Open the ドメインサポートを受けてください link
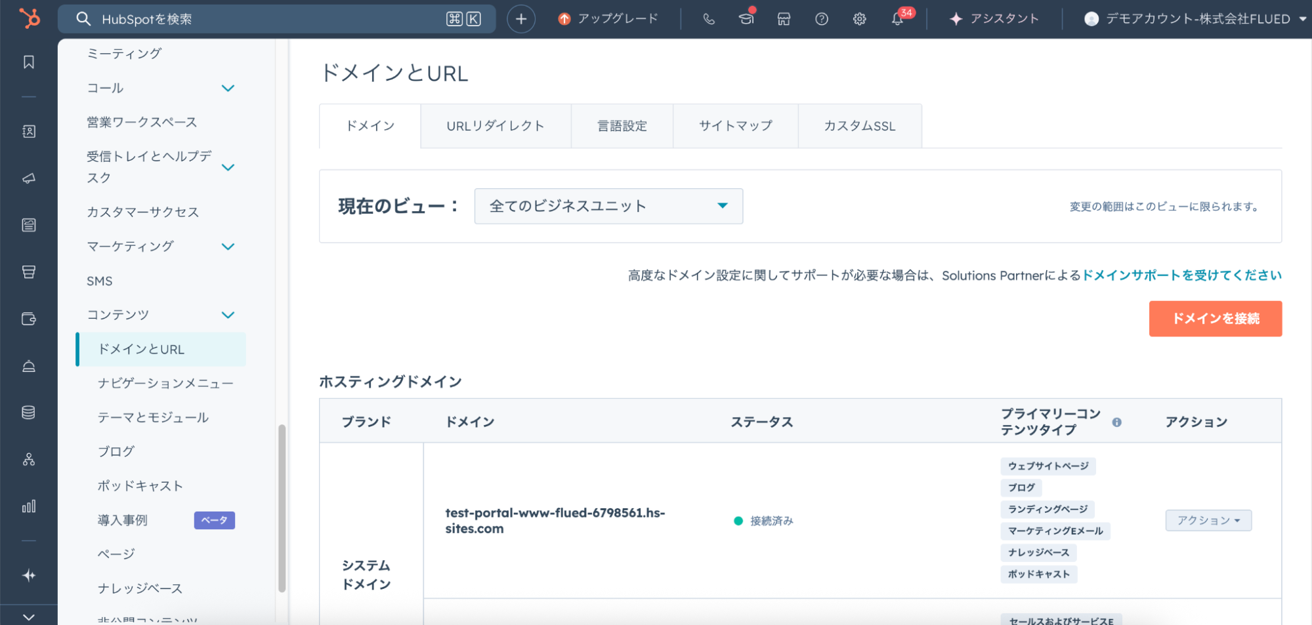 pyautogui.click(x=1181, y=275)
